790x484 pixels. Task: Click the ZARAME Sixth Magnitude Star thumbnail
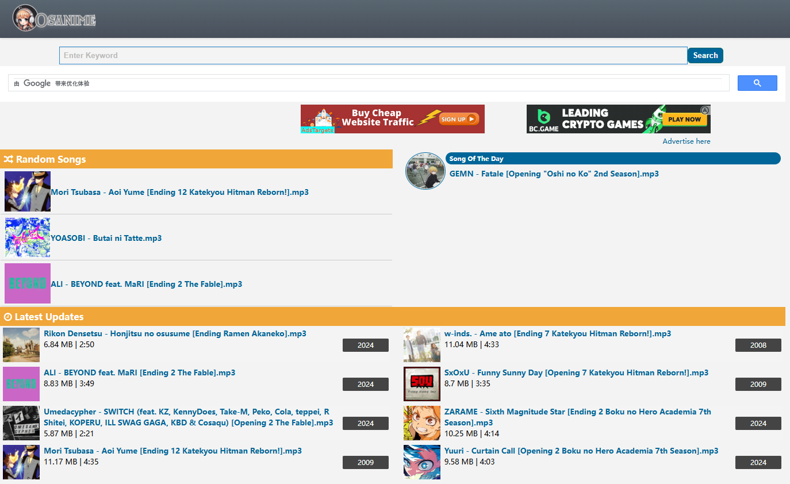[422, 422]
